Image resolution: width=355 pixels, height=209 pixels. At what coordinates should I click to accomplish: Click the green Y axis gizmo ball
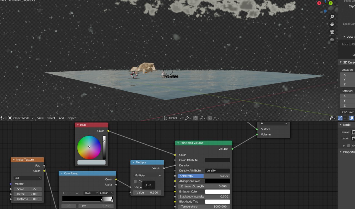(x=331, y=3)
